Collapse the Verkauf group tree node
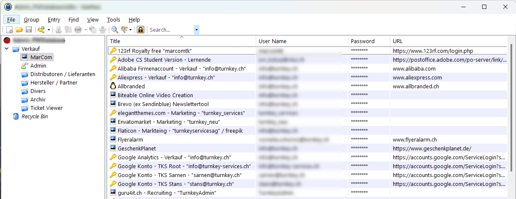Viewport: 516px width, 199px height. pos(6,49)
